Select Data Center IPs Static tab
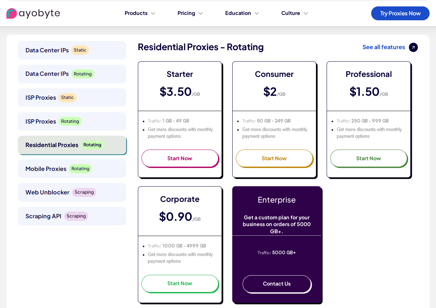 point(72,50)
